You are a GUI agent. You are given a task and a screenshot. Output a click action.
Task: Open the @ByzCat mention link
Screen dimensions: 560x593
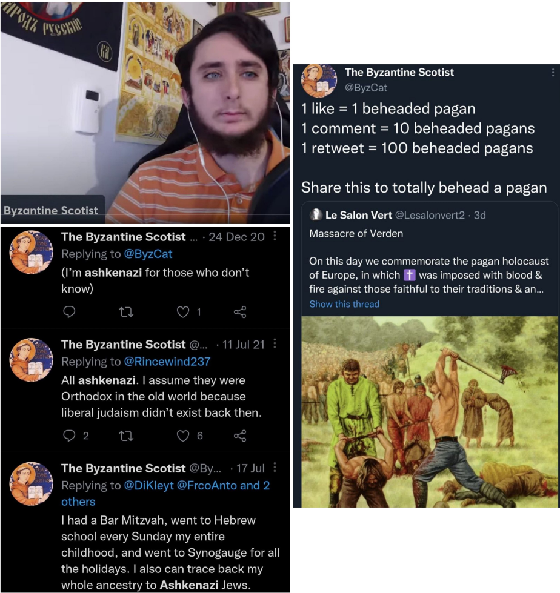tap(148, 254)
